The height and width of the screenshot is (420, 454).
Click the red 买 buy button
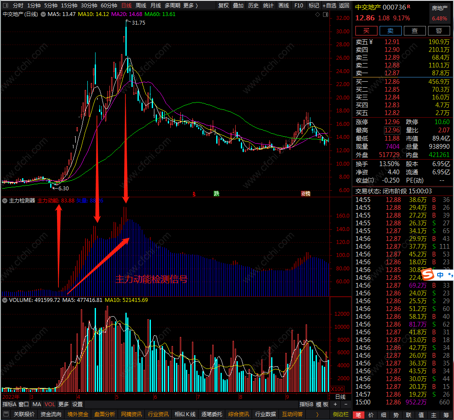pyautogui.click(x=366, y=31)
